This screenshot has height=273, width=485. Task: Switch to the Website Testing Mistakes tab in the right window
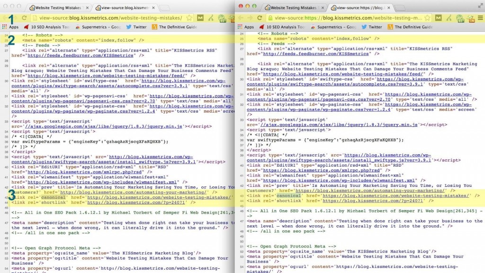[x=293, y=8]
